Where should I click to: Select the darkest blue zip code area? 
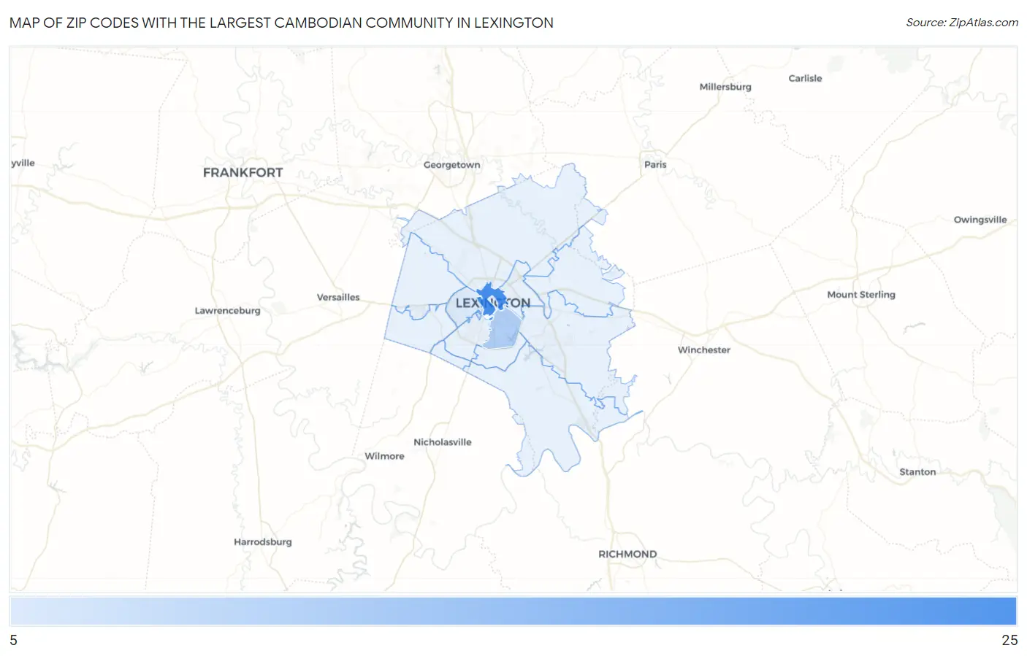[x=490, y=298]
